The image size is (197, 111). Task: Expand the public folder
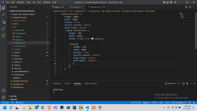(x=15, y=24)
